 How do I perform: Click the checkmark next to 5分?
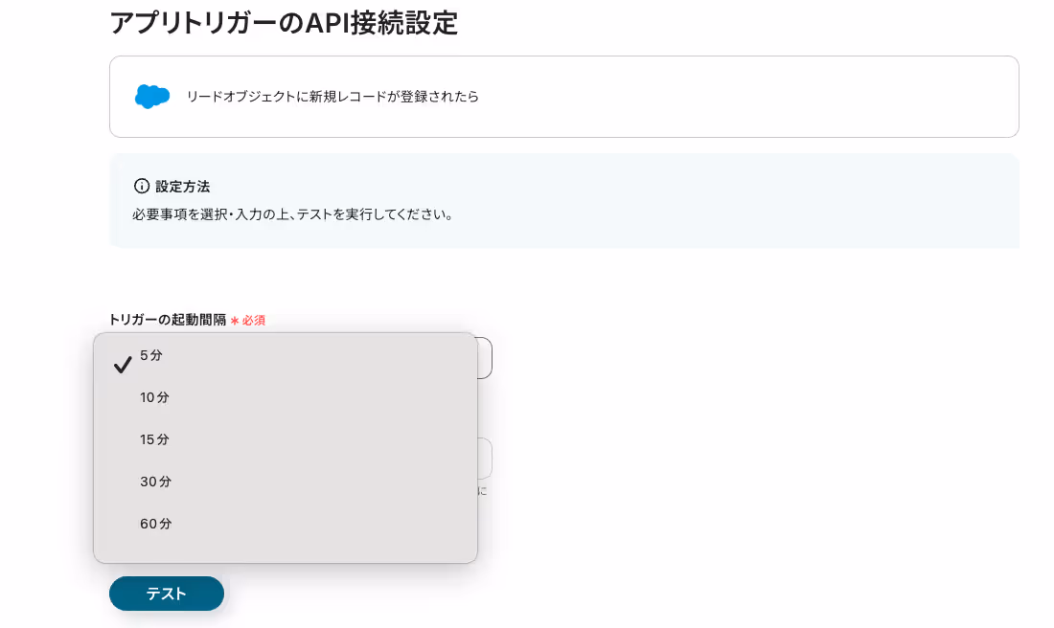[123, 365]
